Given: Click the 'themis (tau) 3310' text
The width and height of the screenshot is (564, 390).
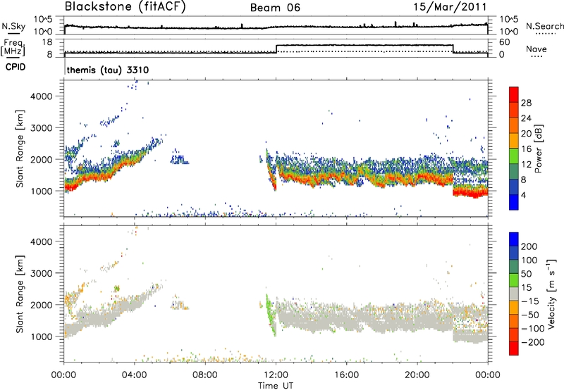Looking at the screenshot, I should tap(108, 70).
